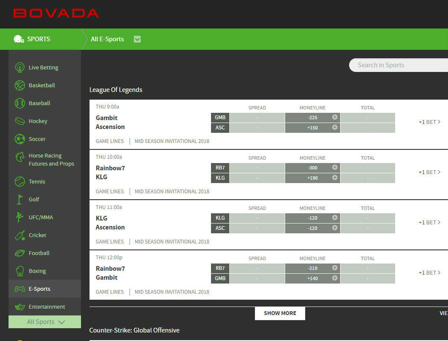The height and width of the screenshot is (341, 448).
Task: Open the All E-Sports dropdown arrow
Action: coord(137,39)
